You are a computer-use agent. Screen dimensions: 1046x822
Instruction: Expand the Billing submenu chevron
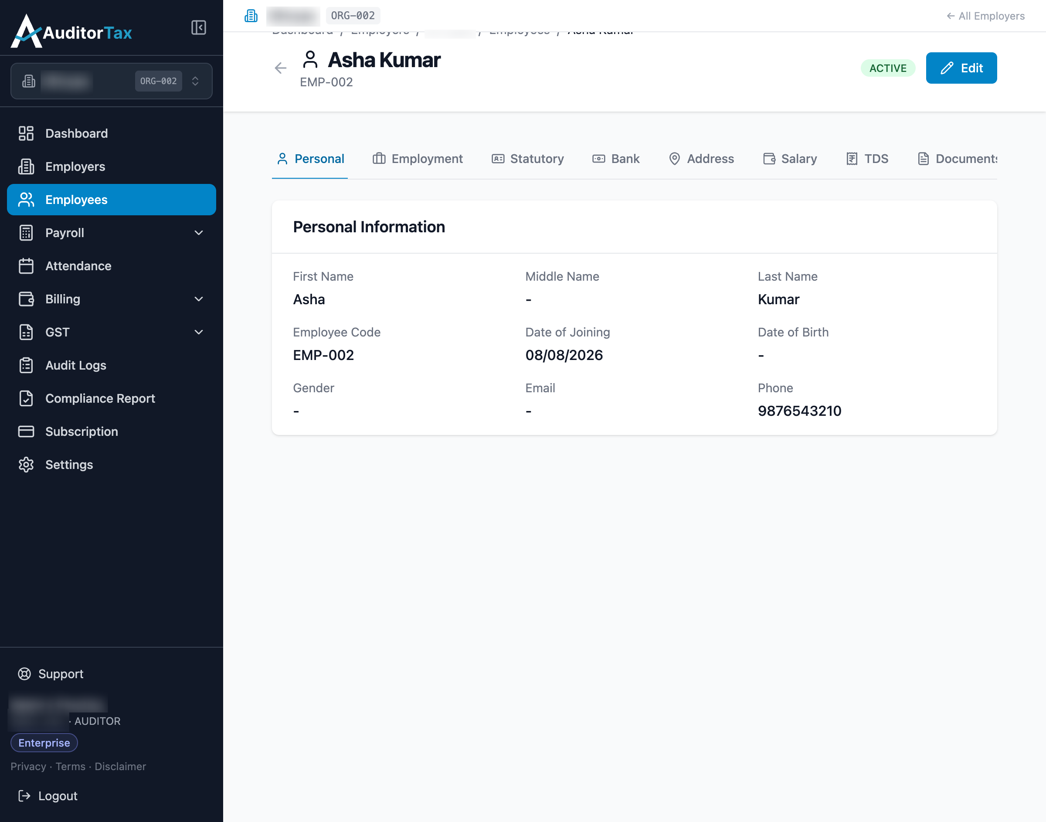pyautogui.click(x=198, y=299)
